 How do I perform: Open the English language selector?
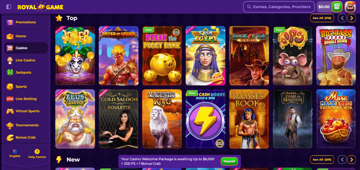pyautogui.click(x=15, y=154)
